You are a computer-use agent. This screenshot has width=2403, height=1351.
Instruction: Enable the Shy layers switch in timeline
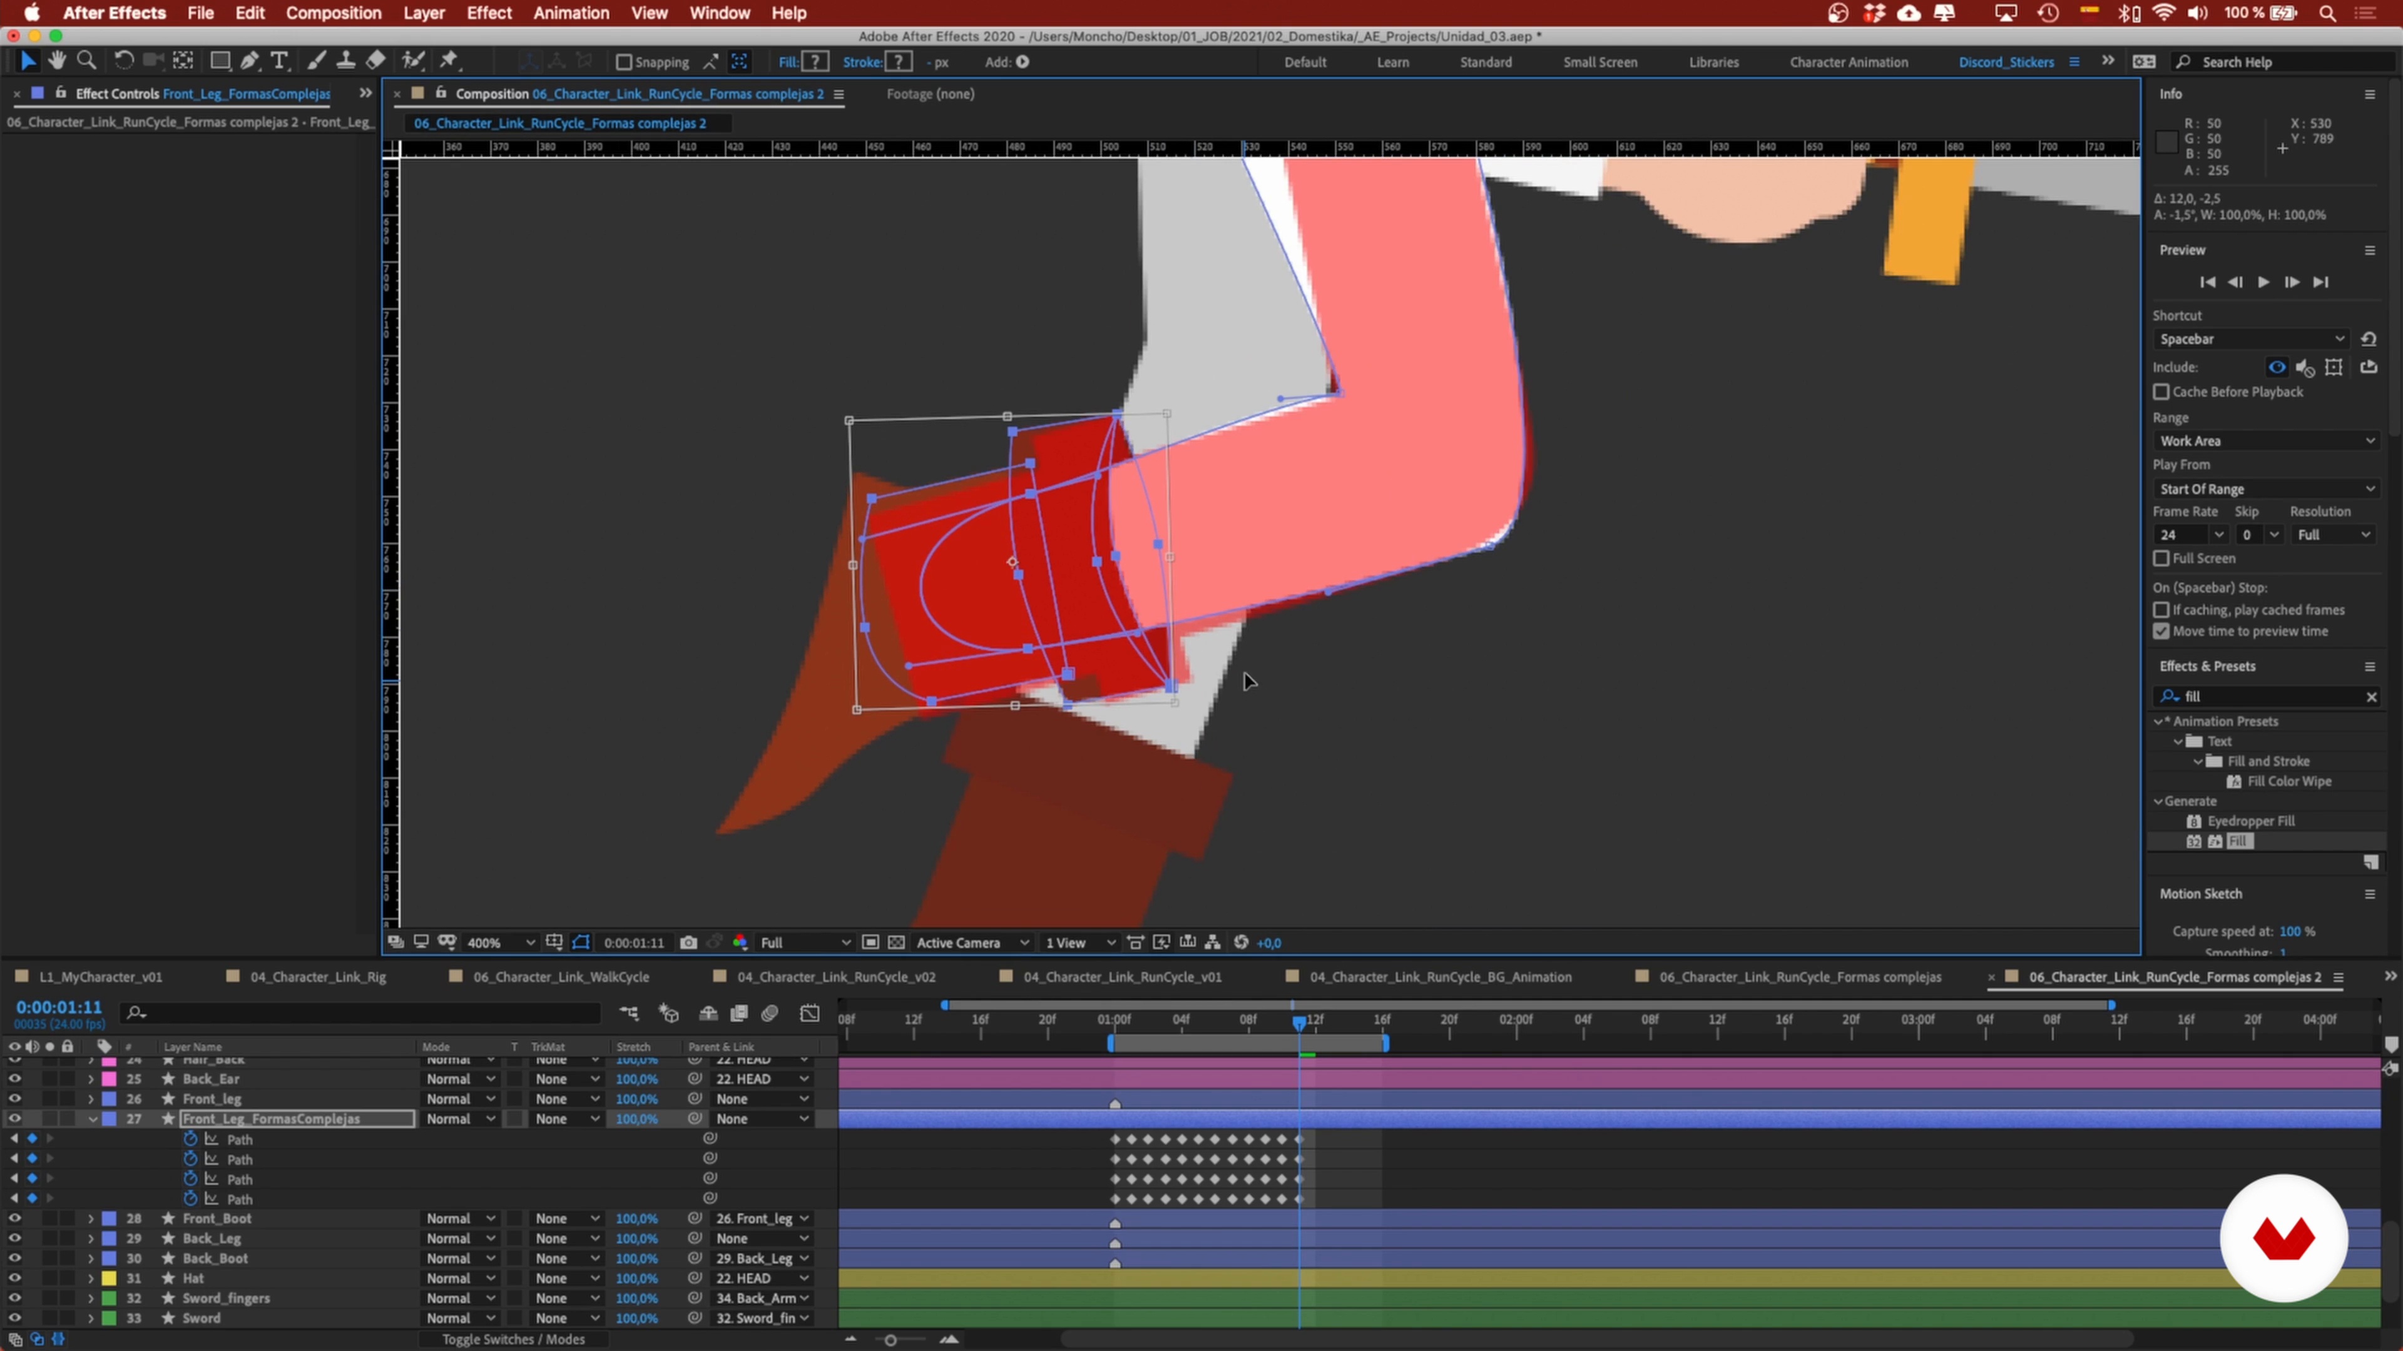pos(709,1013)
